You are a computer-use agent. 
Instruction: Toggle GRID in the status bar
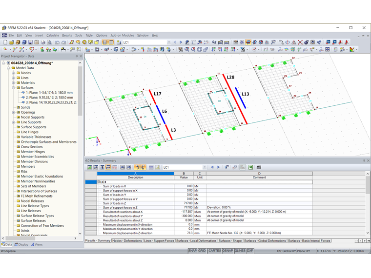point(202,251)
